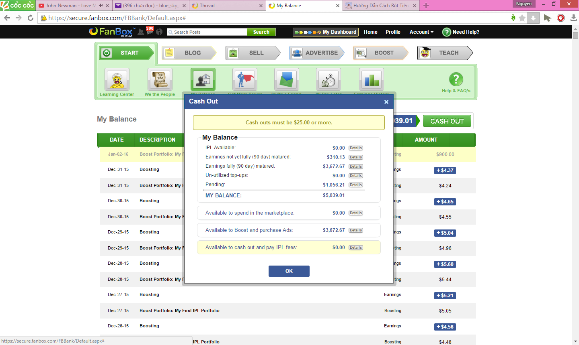Select the TEACH tab

click(x=445, y=53)
